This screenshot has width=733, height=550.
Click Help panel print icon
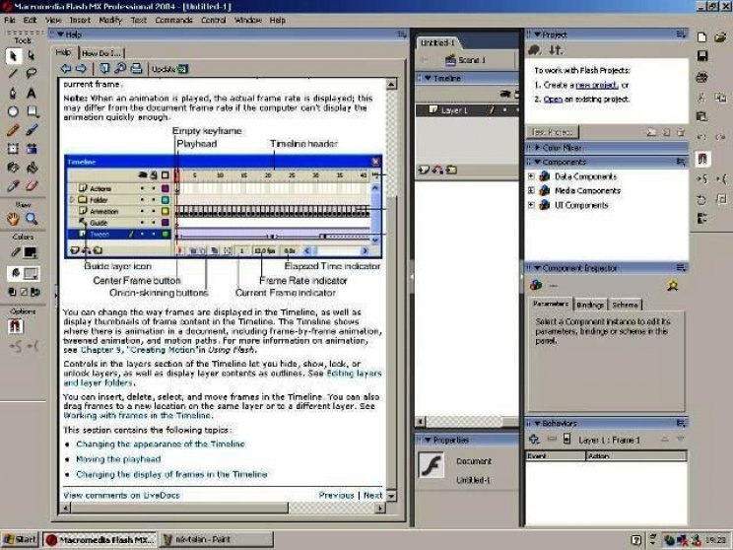click(x=136, y=69)
